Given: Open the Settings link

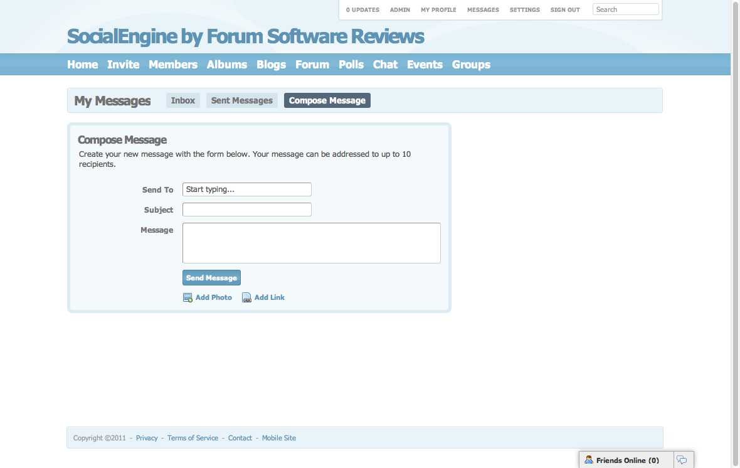Looking at the screenshot, I should [524, 10].
